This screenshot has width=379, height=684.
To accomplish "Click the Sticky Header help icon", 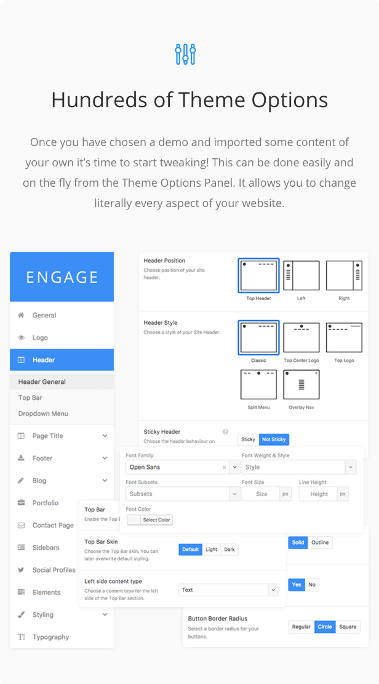I will (225, 432).
